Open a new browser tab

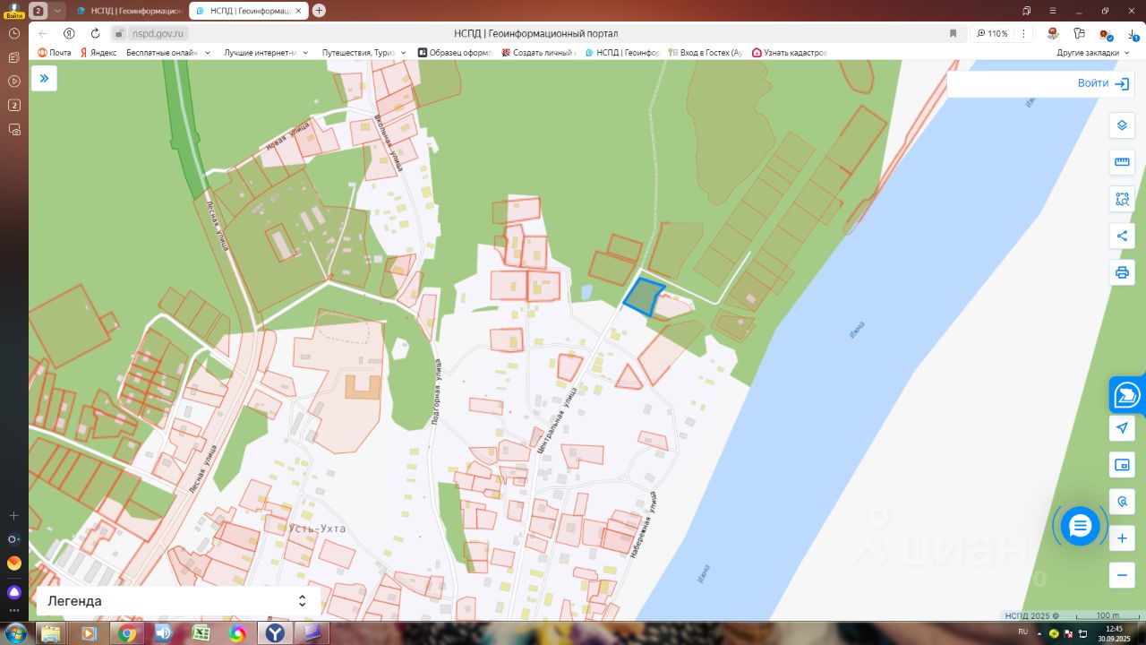[319, 11]
